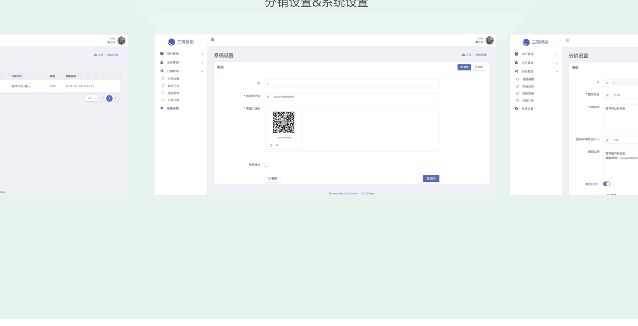Open 分销订单 in the right sidebar
Viewport: 638px width, 326px height.
pos(528,101)
